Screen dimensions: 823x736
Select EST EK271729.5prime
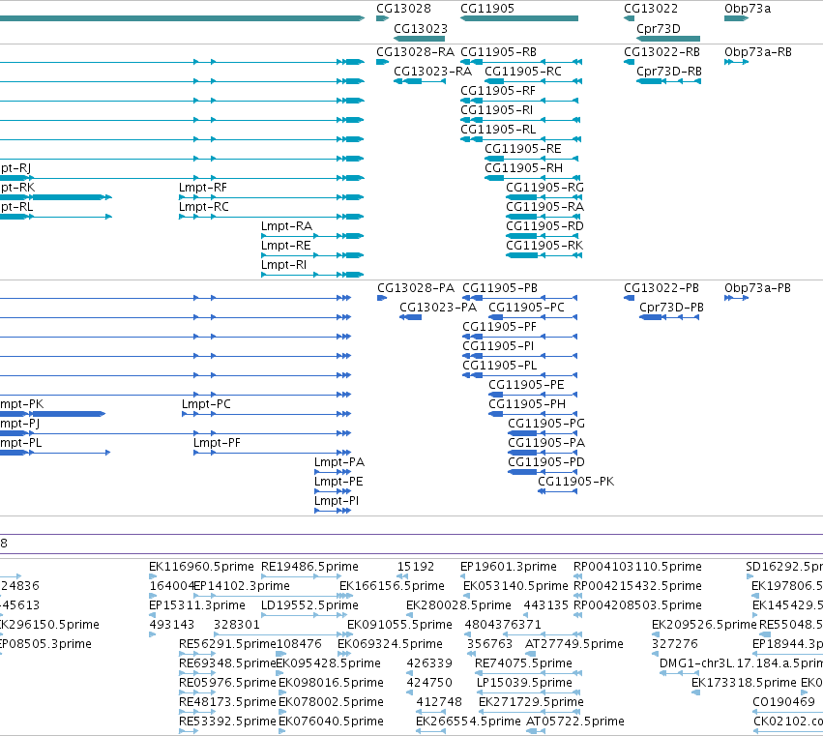coord(531,702)
